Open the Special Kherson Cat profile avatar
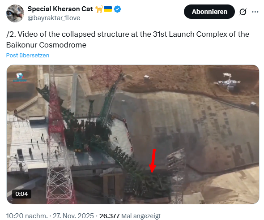 [x=15, y=13]
